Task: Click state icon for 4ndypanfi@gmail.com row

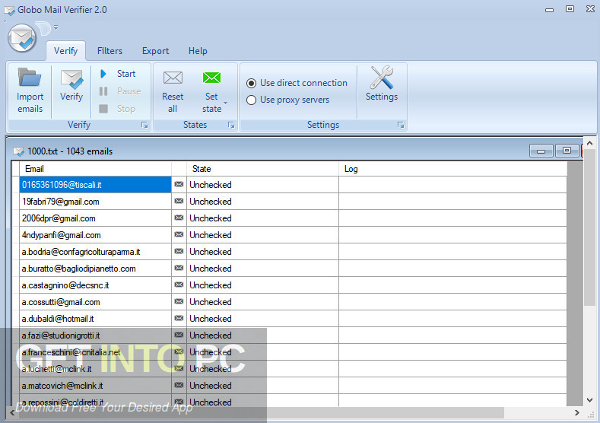Action: pyautogui.click(x=179, y=234)
